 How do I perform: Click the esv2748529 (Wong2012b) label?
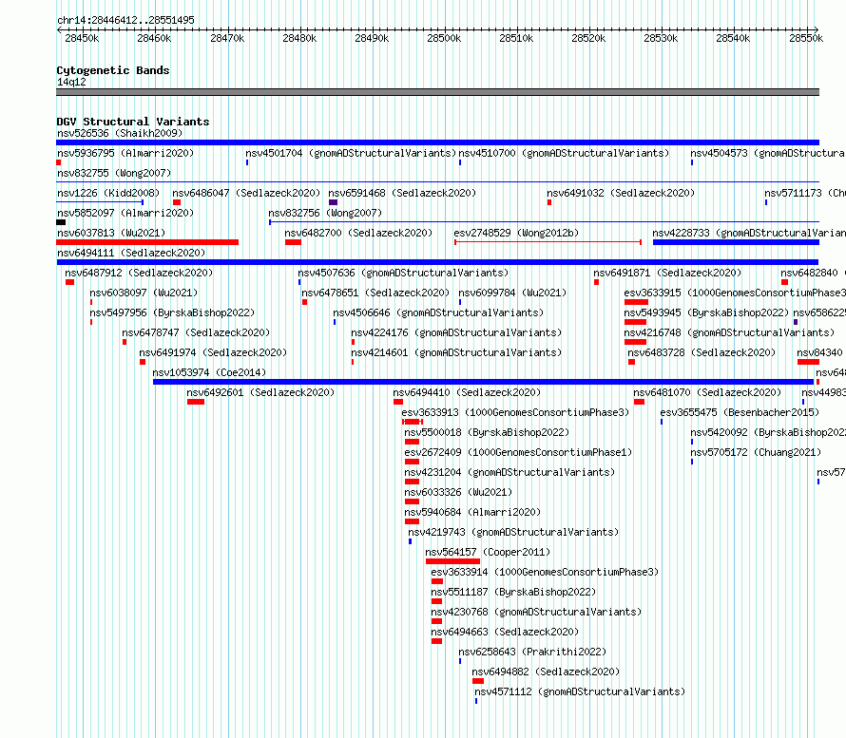click(x=516, y=233)
